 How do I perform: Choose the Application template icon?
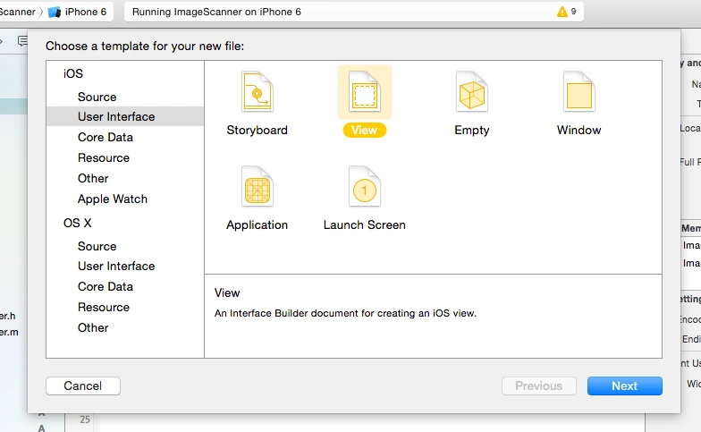pos(258,186)
